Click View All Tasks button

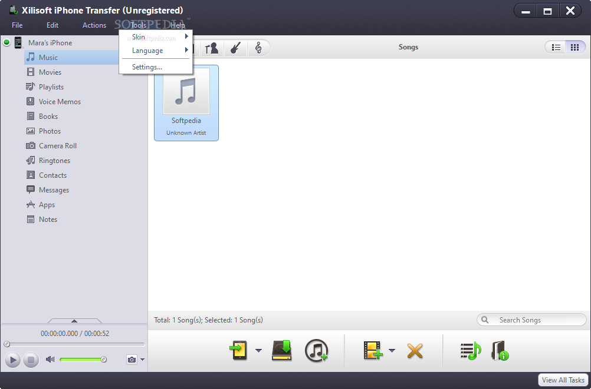(x=563, y=380)
